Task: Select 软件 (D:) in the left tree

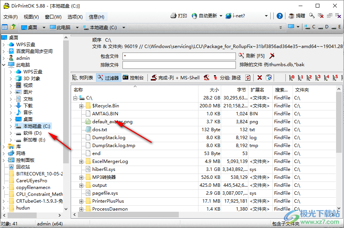Action: tap(32, 133)
